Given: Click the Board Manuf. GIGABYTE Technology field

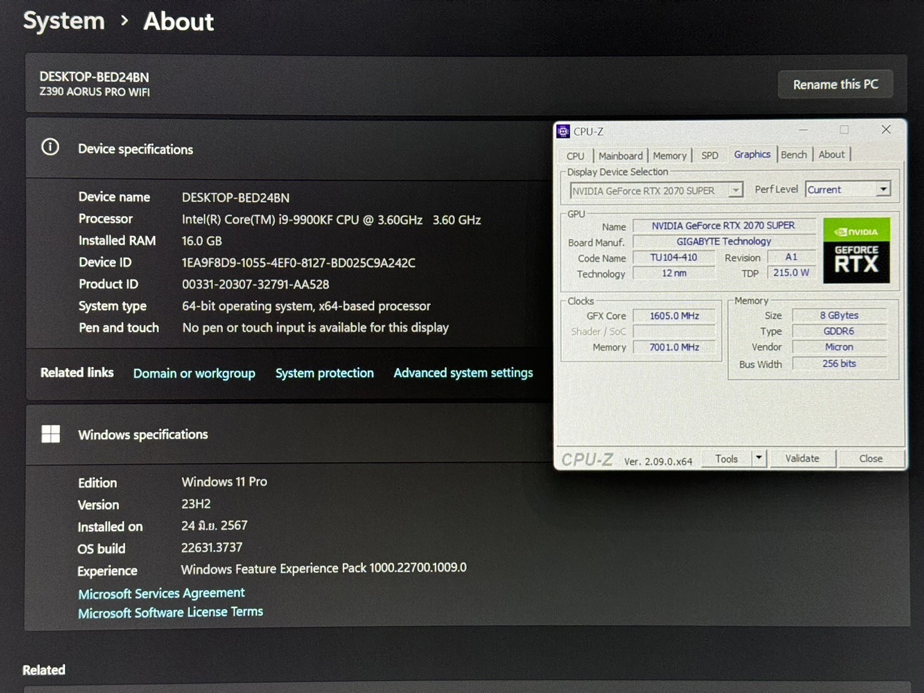Looking at the screenshot, I should (x=724, y=241).
